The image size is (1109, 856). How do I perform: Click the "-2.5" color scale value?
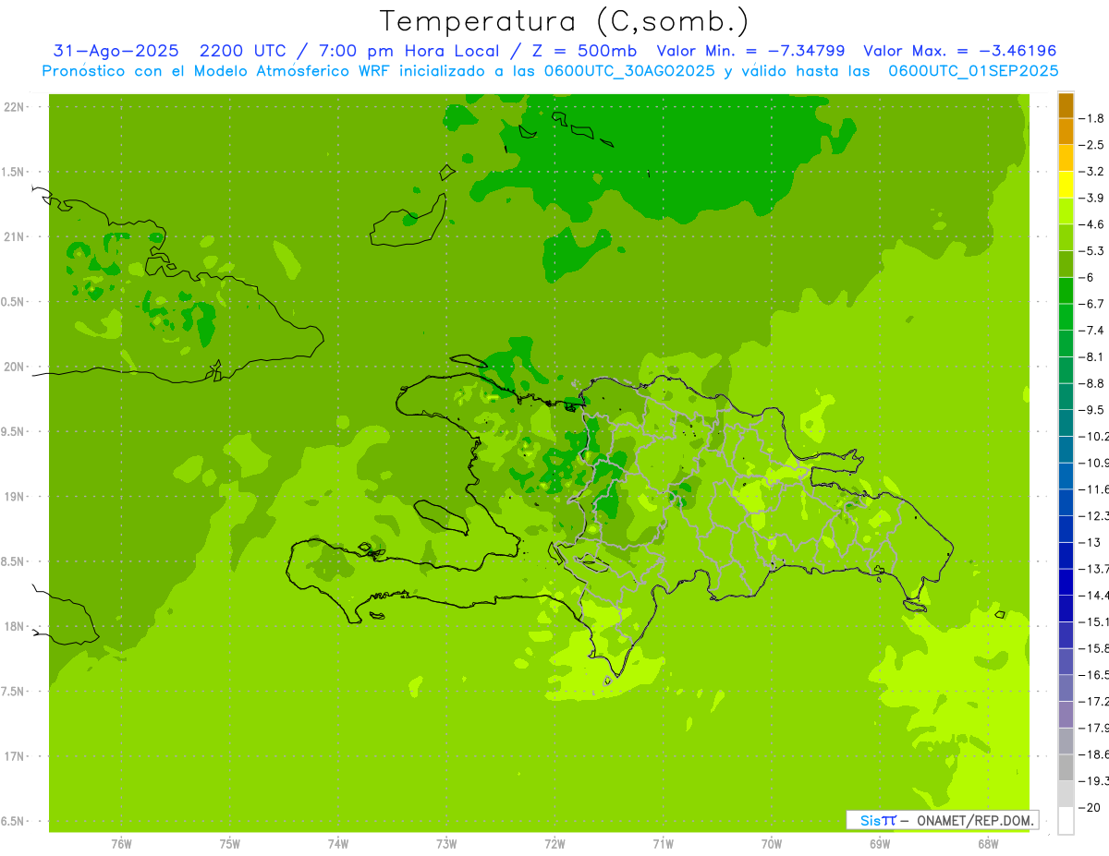point(1093,145)
